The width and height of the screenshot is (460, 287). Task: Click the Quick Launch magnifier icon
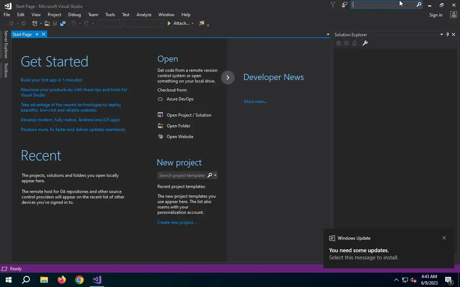click(x=419, y=5)
